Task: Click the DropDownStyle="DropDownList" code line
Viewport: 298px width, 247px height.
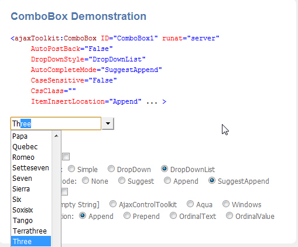Action: 88,59
